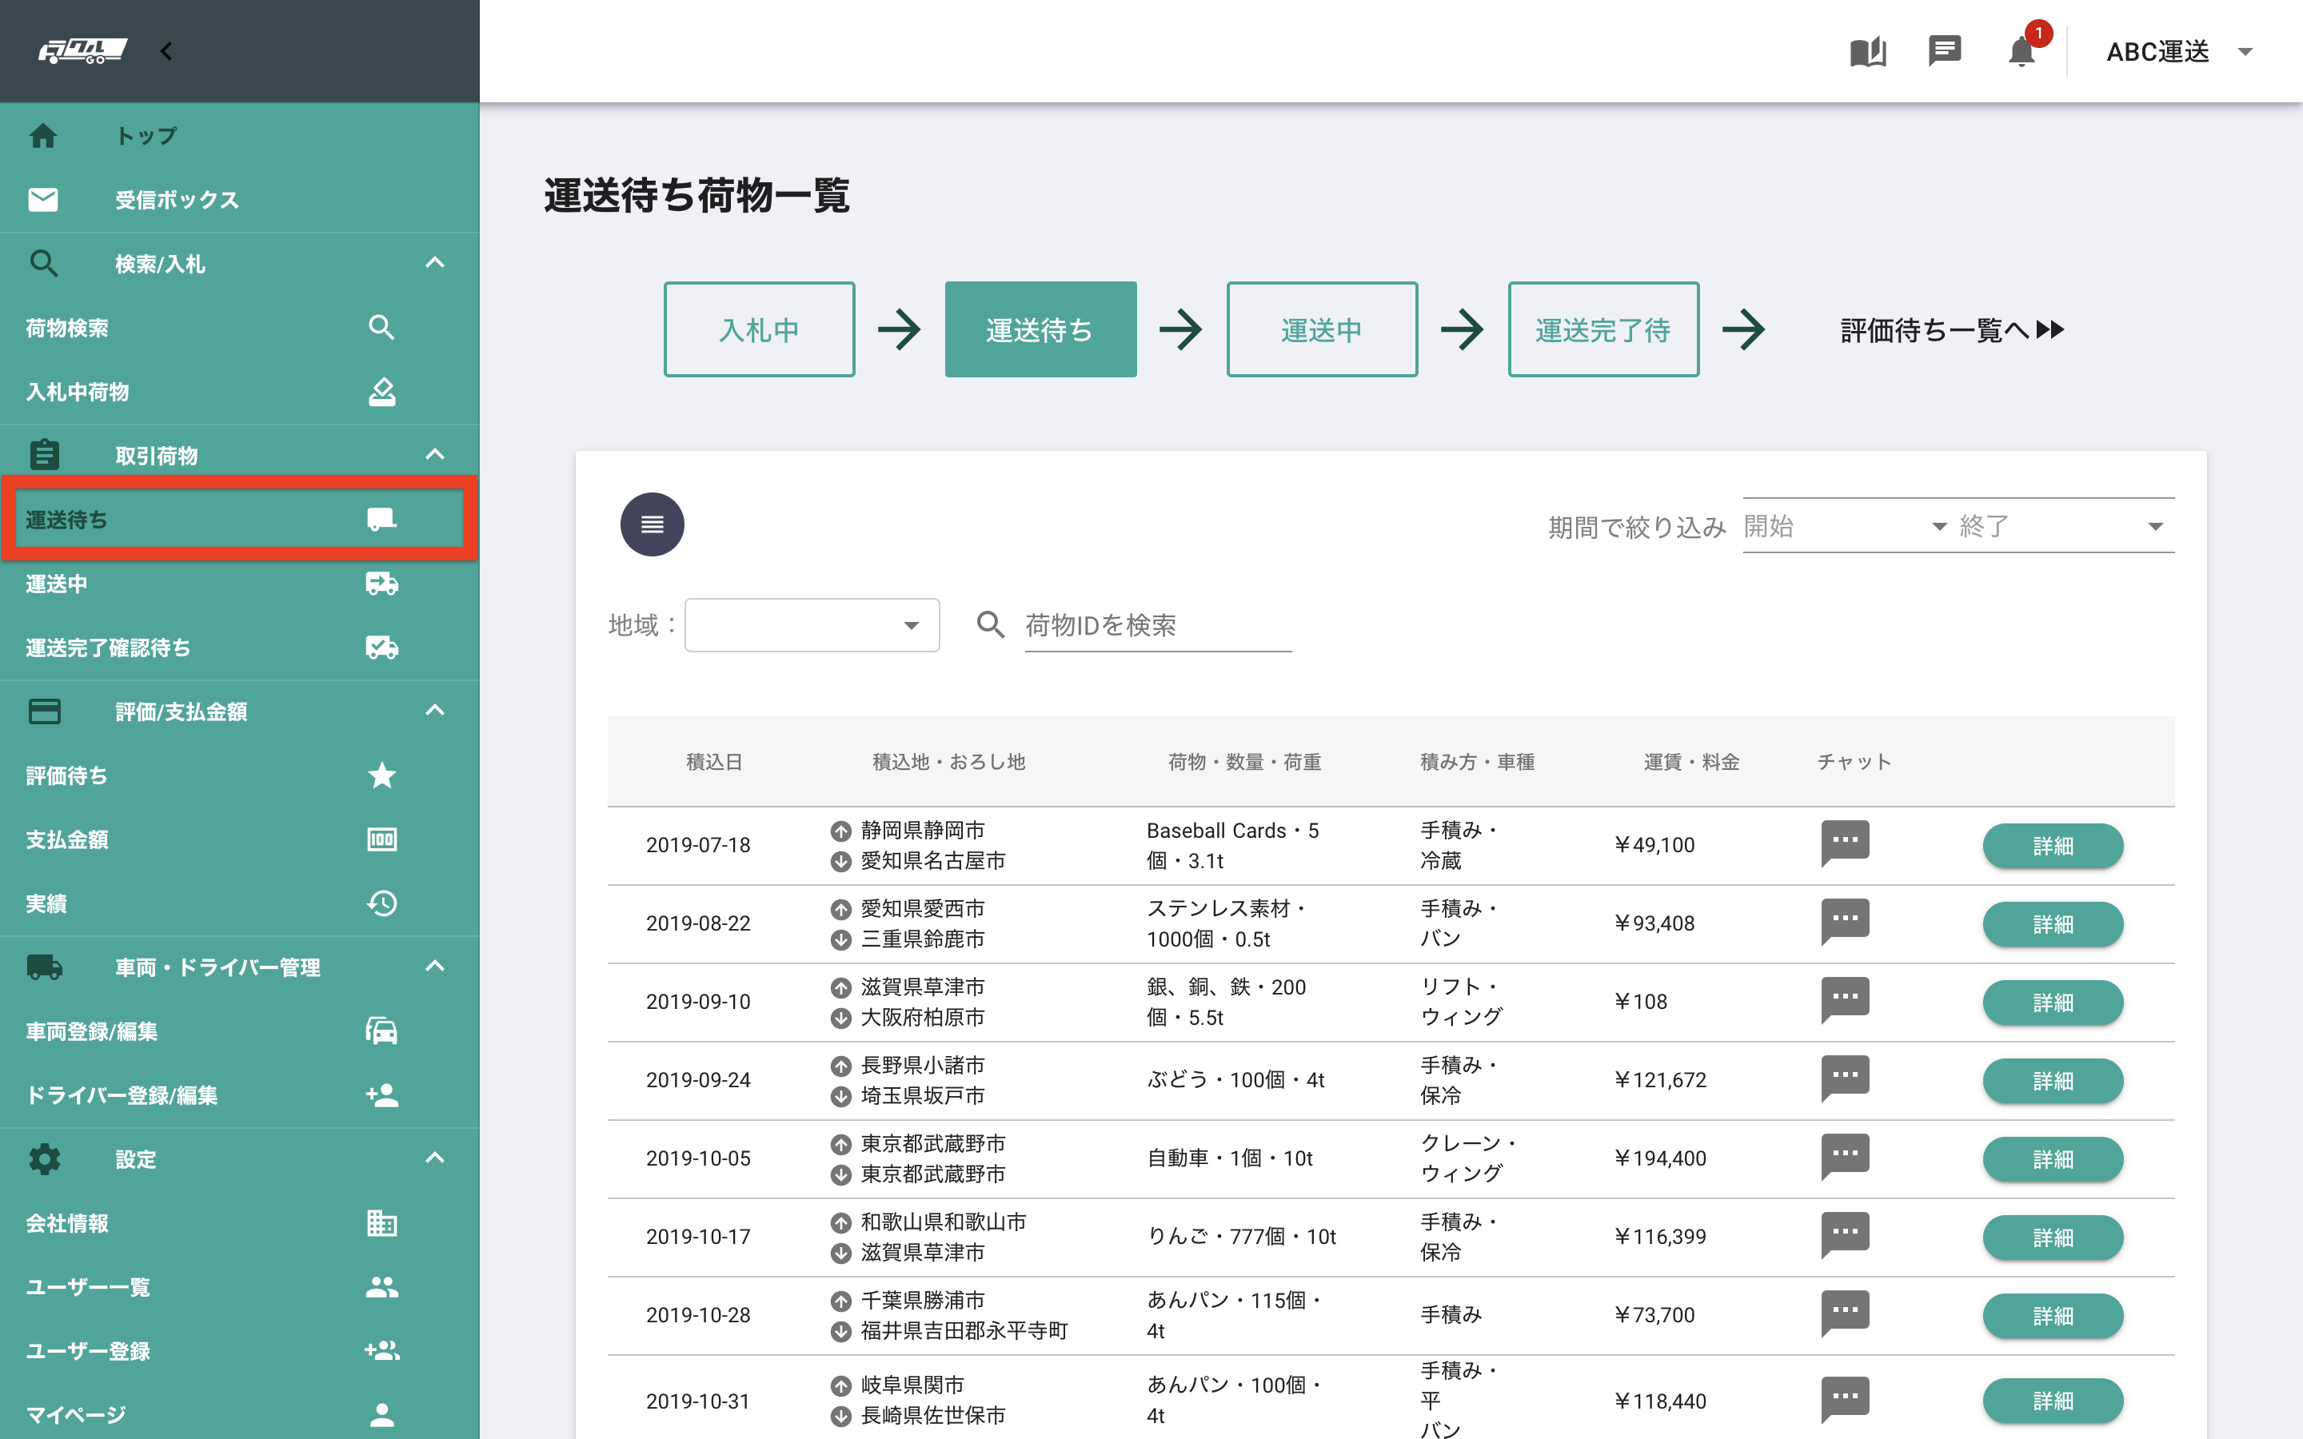The image size is (2303, 1439).
Task: Click the truck logo in the header
Action: [x=82, y=51]
